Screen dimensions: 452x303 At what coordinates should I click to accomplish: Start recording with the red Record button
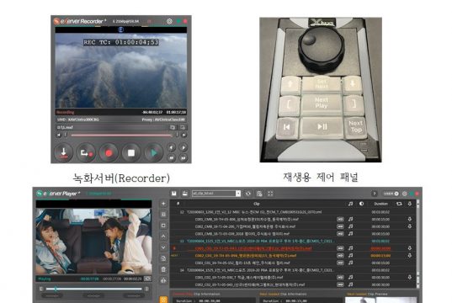tap(109, 153)
